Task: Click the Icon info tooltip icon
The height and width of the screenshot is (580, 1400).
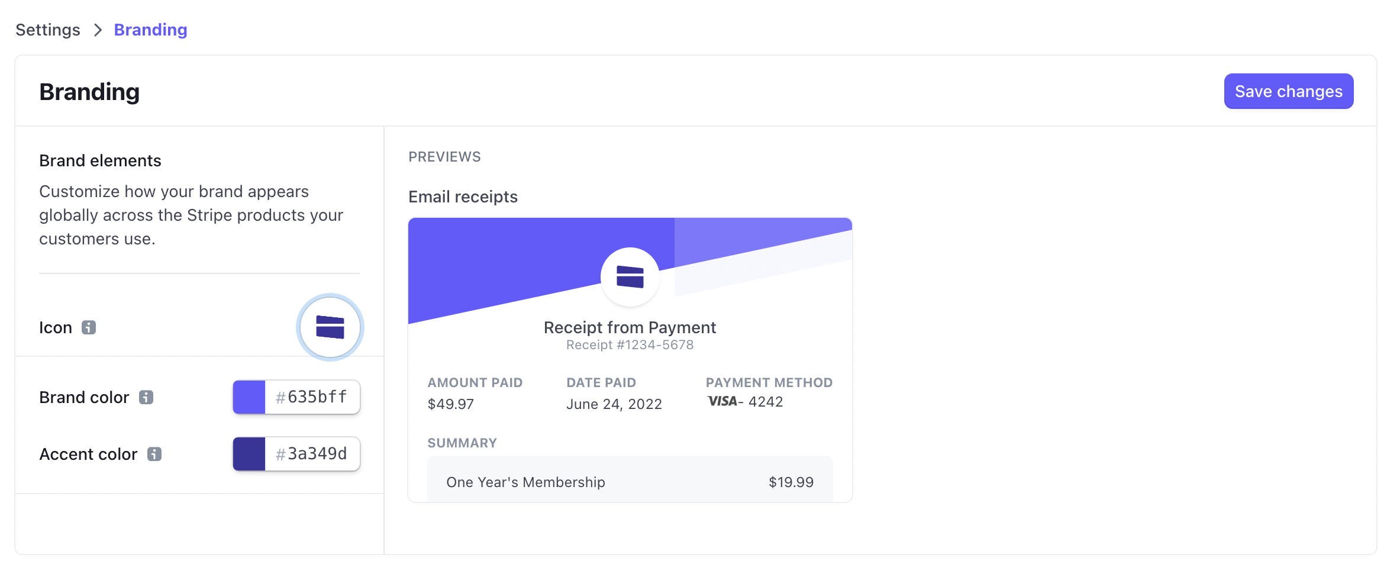Action: [x=89, y=327]
